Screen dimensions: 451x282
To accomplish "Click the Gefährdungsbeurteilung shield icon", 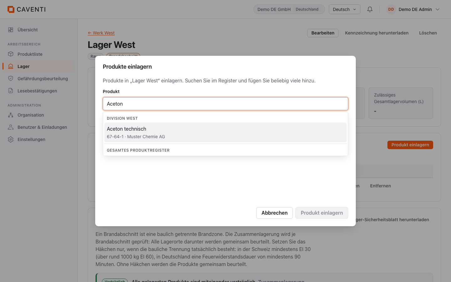I will (11, 79).
